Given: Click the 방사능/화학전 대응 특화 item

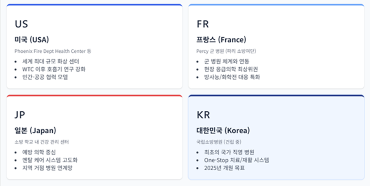Looking at the screenshot, I should coord(232,77).
